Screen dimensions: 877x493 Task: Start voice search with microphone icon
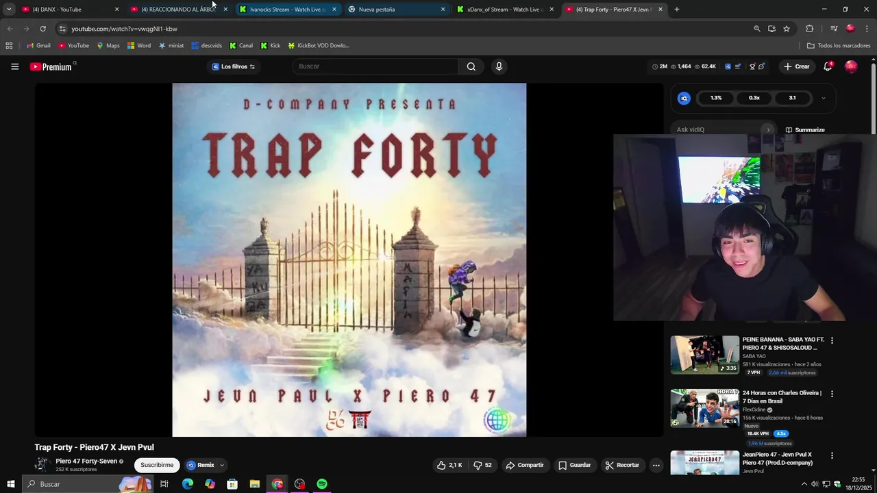499,66
